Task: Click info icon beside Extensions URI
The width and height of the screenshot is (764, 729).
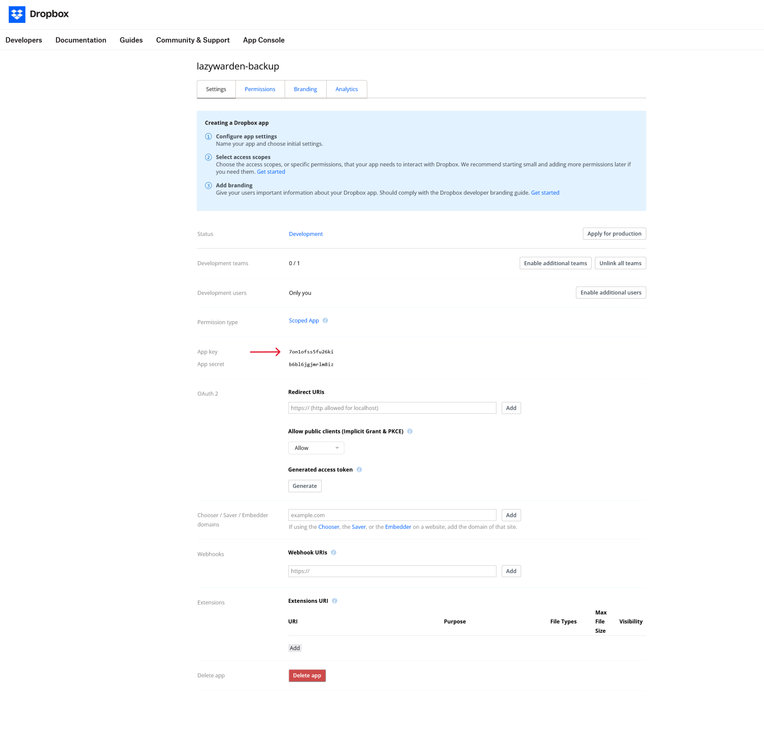Action: (335, 601)
